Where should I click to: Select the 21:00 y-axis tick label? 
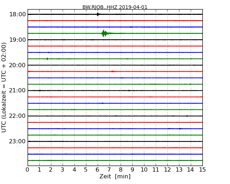(17, 91)
